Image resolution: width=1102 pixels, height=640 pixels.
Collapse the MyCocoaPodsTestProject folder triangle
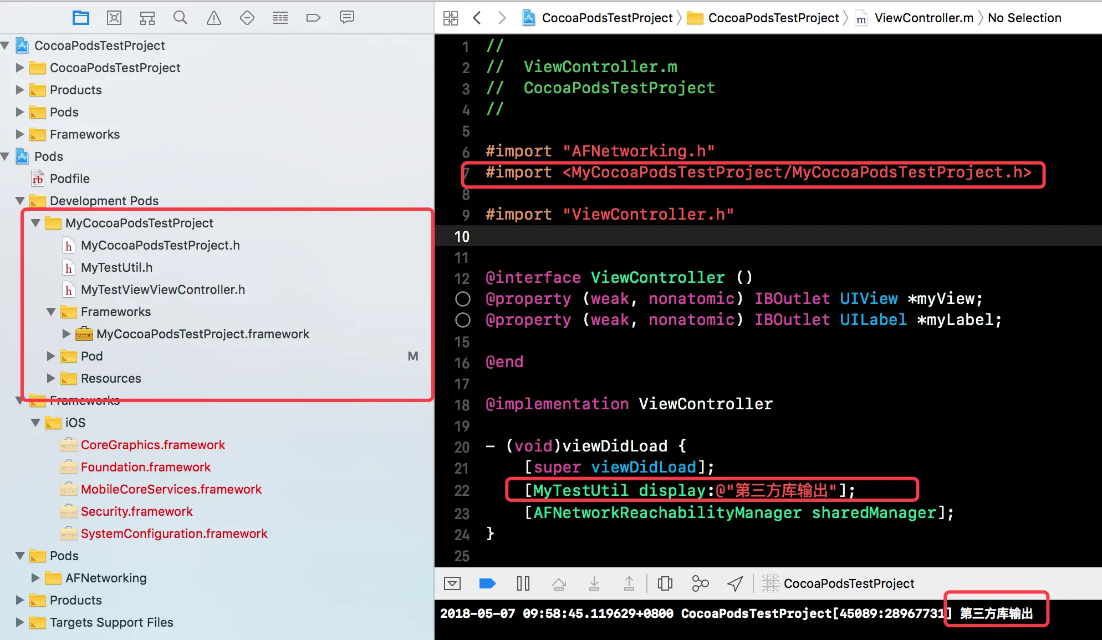click(35, 223)
